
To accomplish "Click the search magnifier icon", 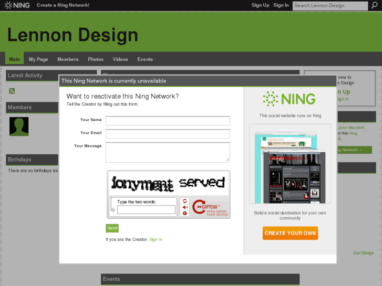I will 375,5.
